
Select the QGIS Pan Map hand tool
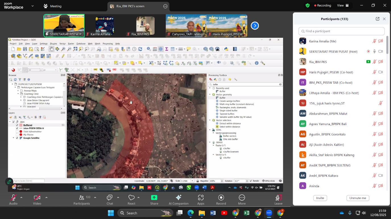tap(51, 49)
